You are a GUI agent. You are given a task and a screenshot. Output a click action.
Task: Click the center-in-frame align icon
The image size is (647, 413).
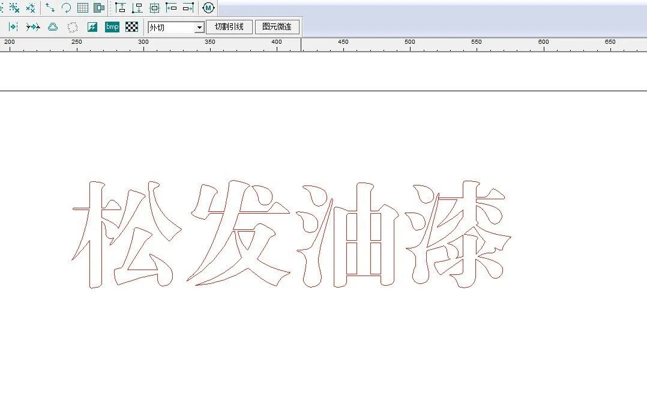154,8
